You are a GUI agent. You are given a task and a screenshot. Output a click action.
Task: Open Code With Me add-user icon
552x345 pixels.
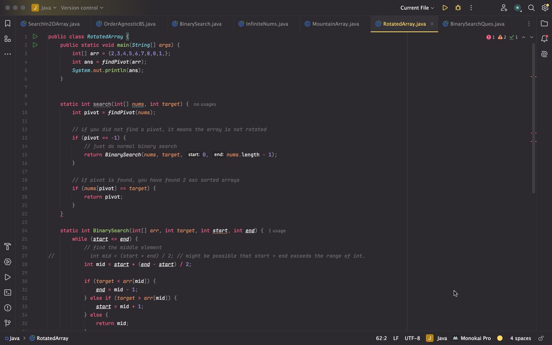[504, 8]
